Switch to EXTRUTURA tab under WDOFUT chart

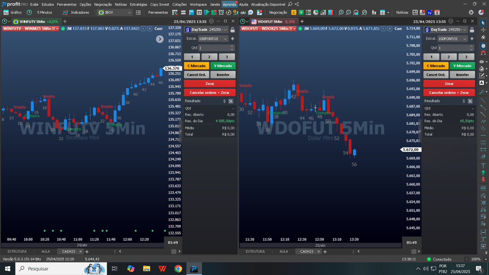click(255, 251)
